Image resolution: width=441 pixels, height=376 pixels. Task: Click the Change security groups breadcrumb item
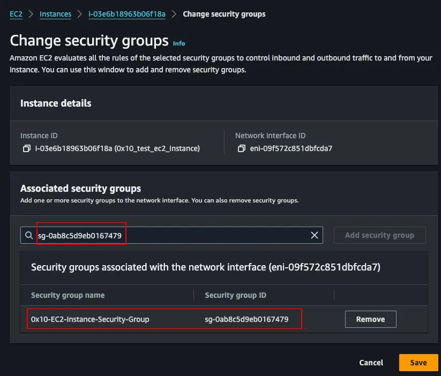(224, 14)
